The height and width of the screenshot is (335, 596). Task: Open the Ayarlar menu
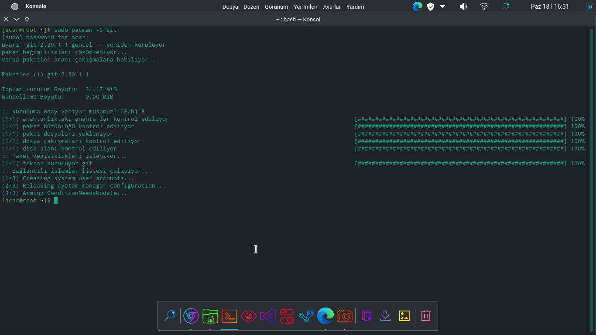(332, 7)
